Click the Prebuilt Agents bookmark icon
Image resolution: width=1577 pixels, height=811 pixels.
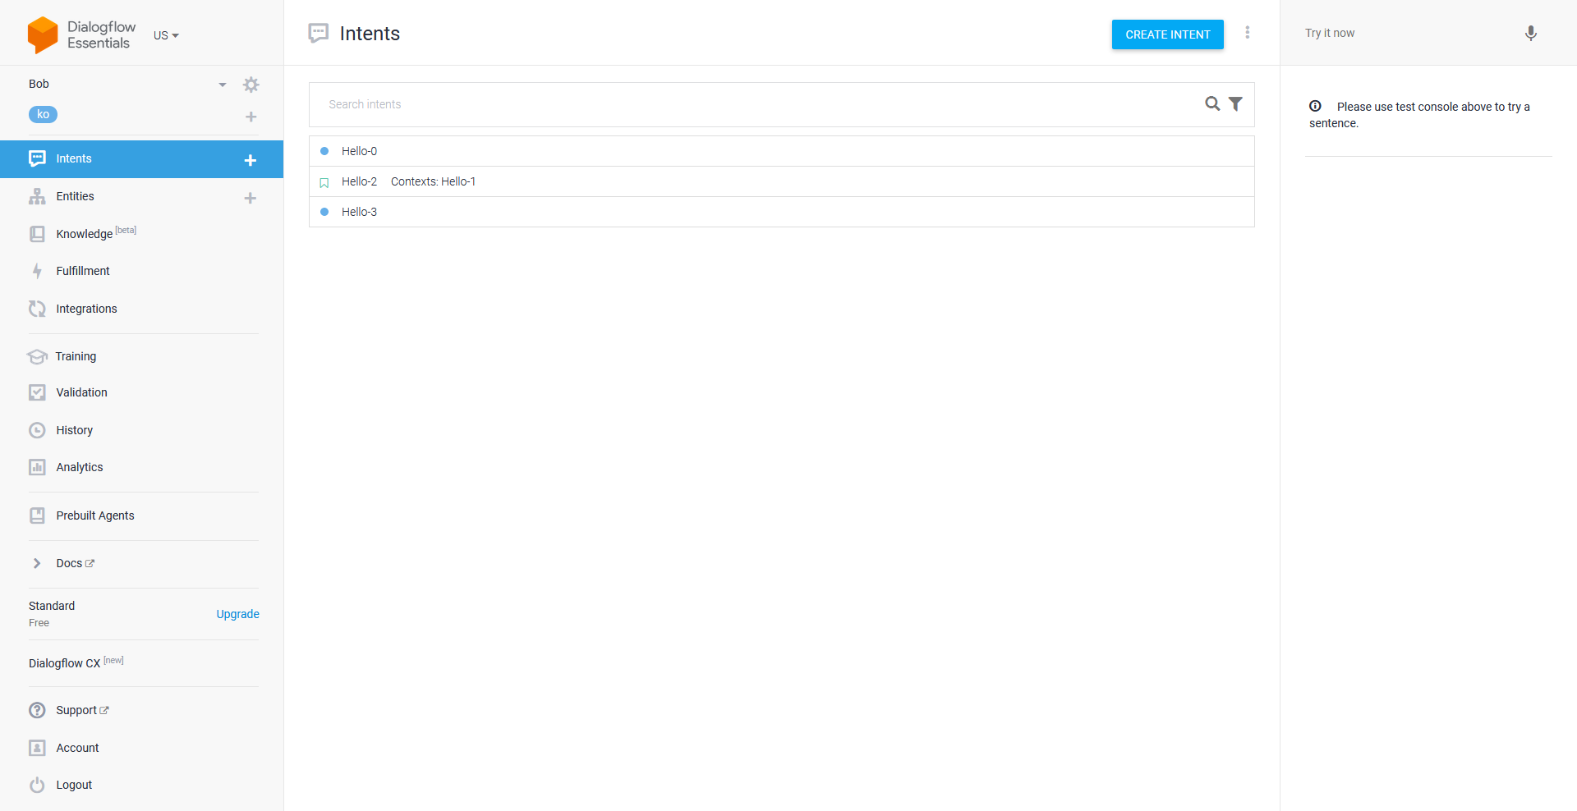pos(37,515)
